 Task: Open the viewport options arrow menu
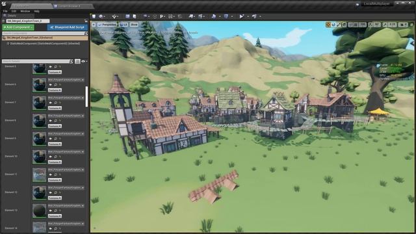94,25
